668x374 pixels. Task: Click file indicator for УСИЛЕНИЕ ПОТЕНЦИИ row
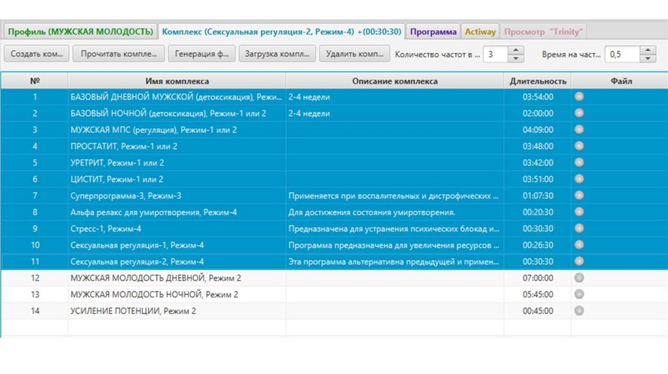579,311
